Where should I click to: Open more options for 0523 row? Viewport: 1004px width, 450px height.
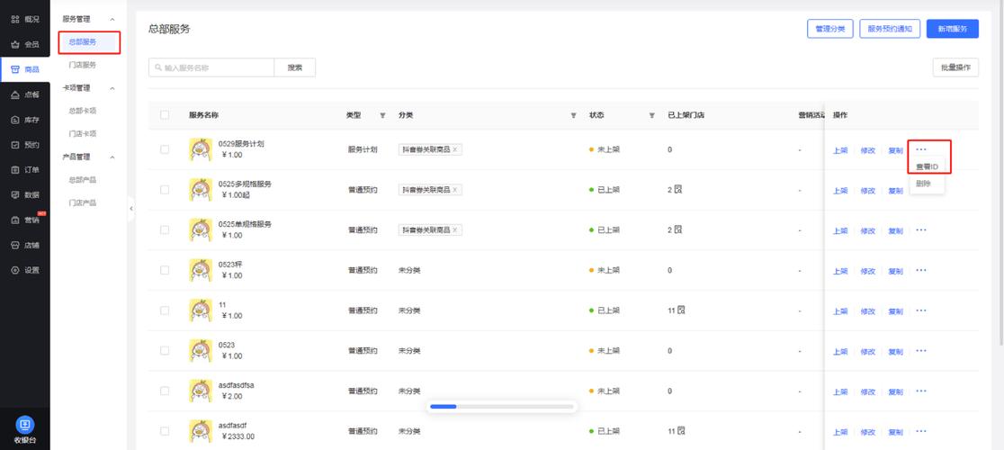pyautogui.click(x=920, y=351)
